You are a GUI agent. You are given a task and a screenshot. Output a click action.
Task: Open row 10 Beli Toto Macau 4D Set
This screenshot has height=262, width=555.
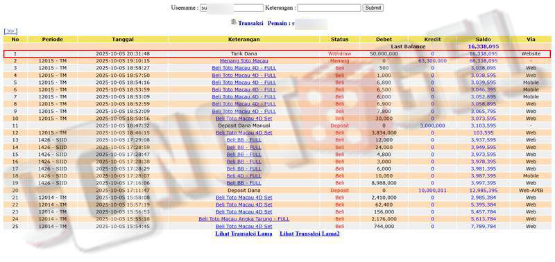(244, 119)
